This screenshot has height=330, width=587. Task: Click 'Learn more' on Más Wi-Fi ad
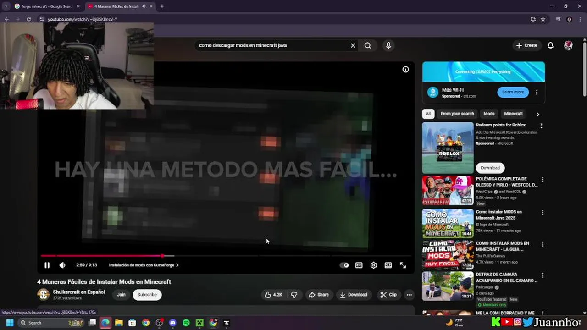[x=513, y=92]
